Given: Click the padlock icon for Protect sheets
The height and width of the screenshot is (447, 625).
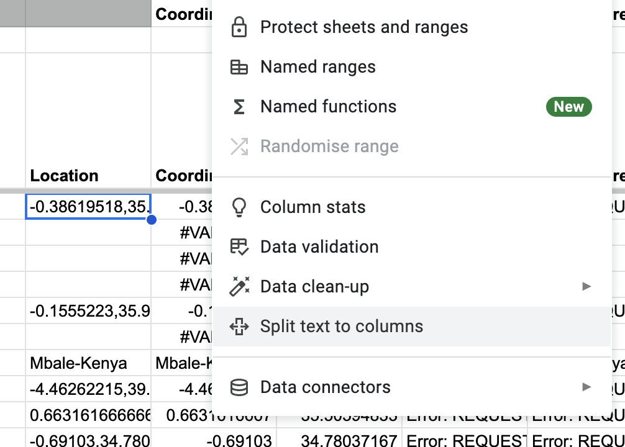Looking at the screenshot, I should (239, 27).
